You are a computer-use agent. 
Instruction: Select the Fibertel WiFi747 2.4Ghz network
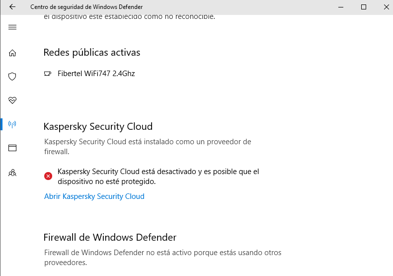point(96,74)
